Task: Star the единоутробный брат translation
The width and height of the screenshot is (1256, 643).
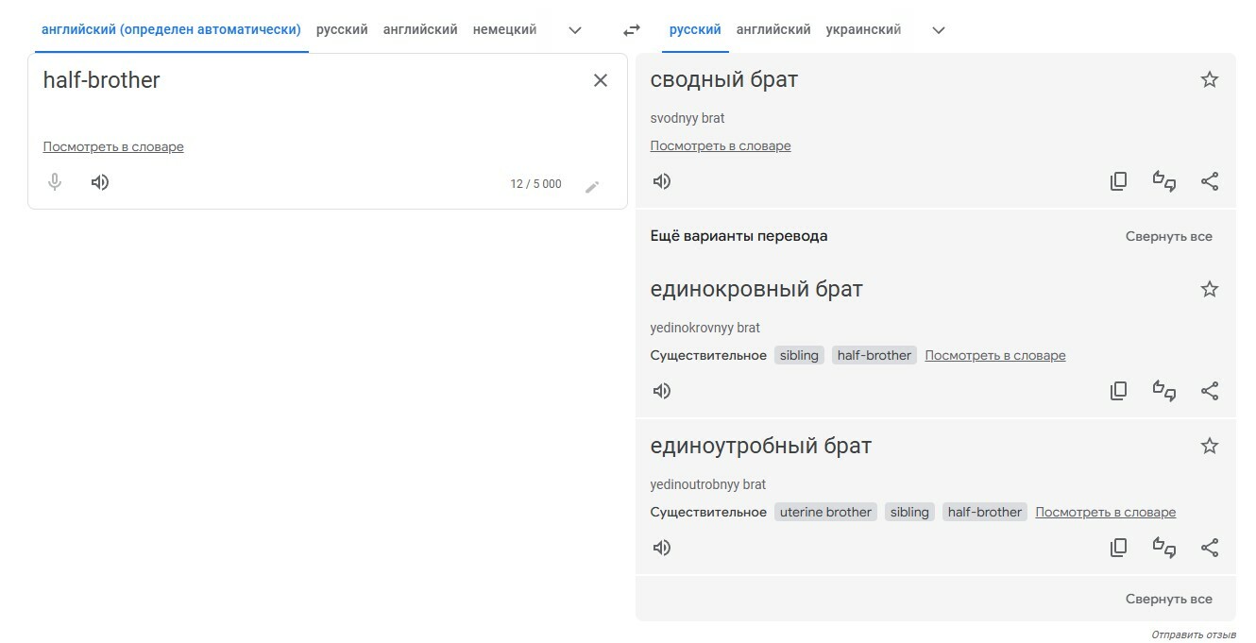Action: [x=1209, y=447]
